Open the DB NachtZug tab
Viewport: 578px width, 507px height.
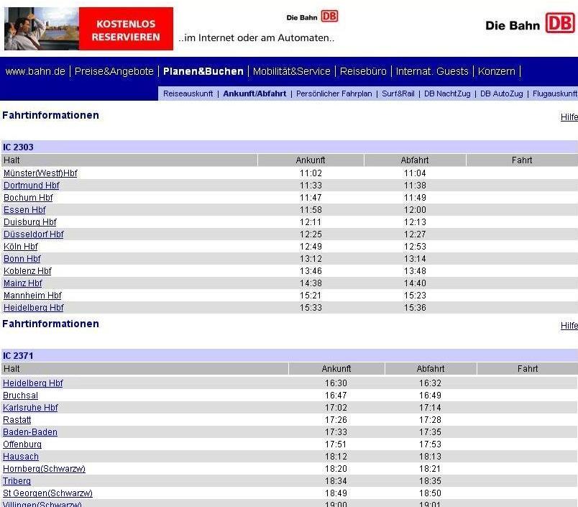point(449,93)
